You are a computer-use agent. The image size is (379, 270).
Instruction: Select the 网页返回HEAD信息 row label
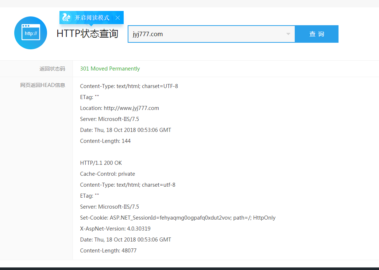[x=43, y=85]
